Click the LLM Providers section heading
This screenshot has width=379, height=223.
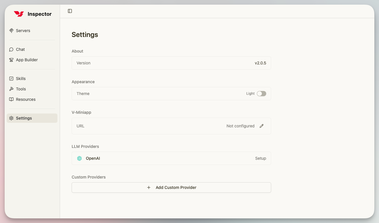coord(85,146)
